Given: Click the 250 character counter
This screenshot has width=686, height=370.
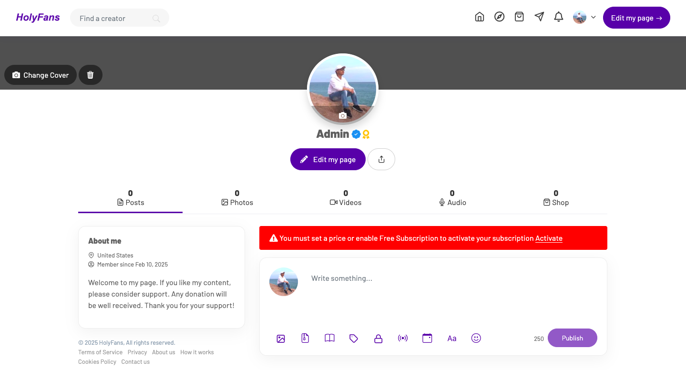Looking at the screenshot, I should (x=539, y=339).
